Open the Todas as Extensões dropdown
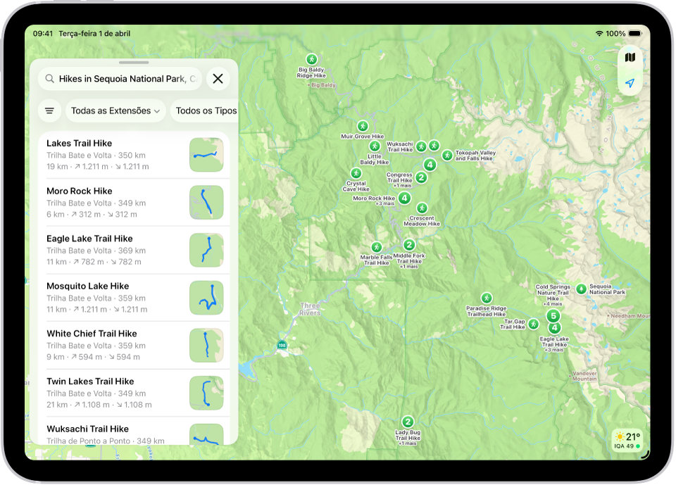 click(x=115, y=111)
